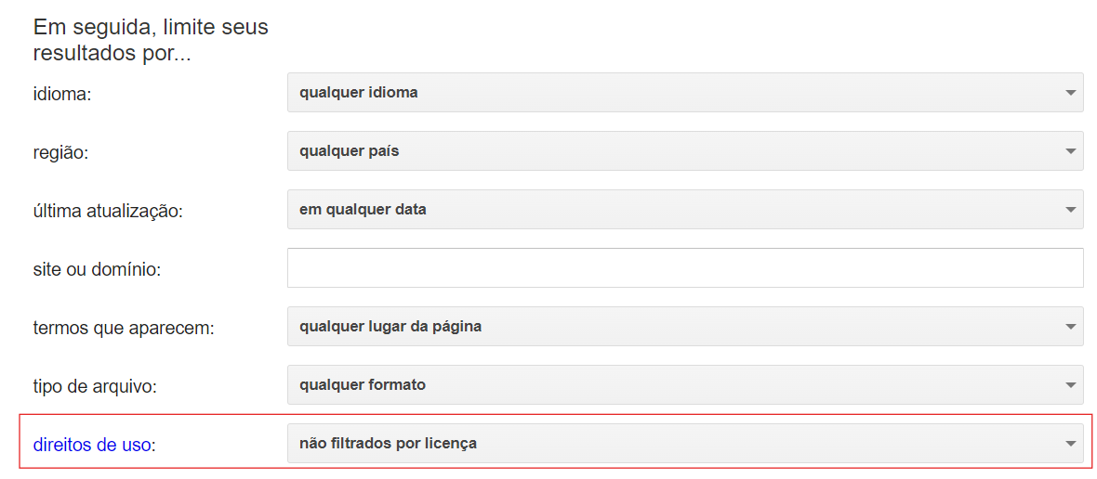Expand the 'qualquer lugar da página' dropdown

(x=685, y=326)
